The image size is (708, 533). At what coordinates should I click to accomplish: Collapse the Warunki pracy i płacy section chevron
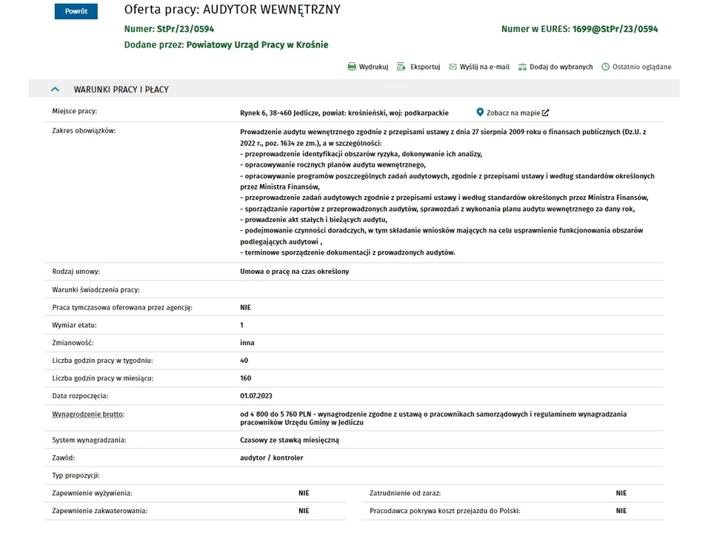(55, 90)
